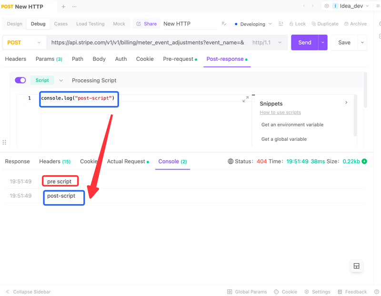
Task: Archive the current request
Action: coord(355,23)
